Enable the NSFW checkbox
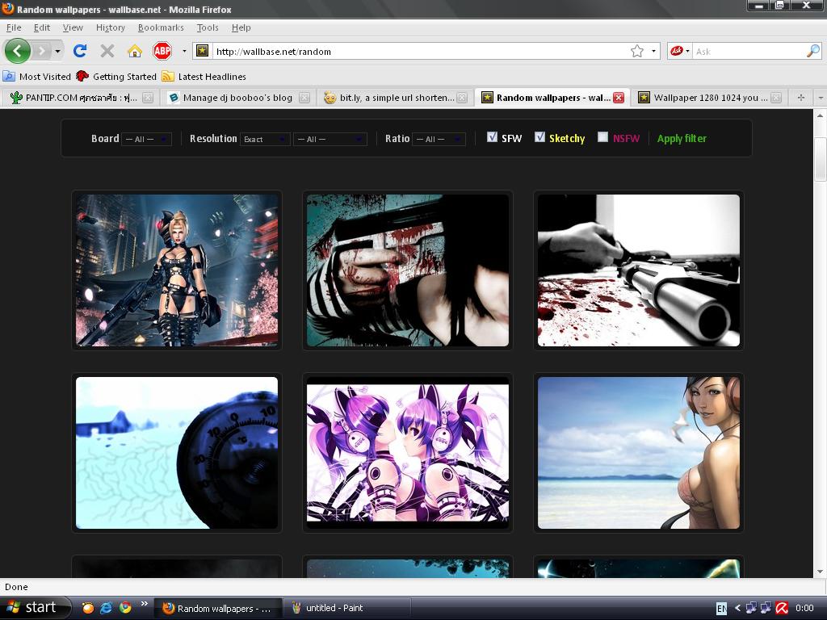 (x=602, y=137)
